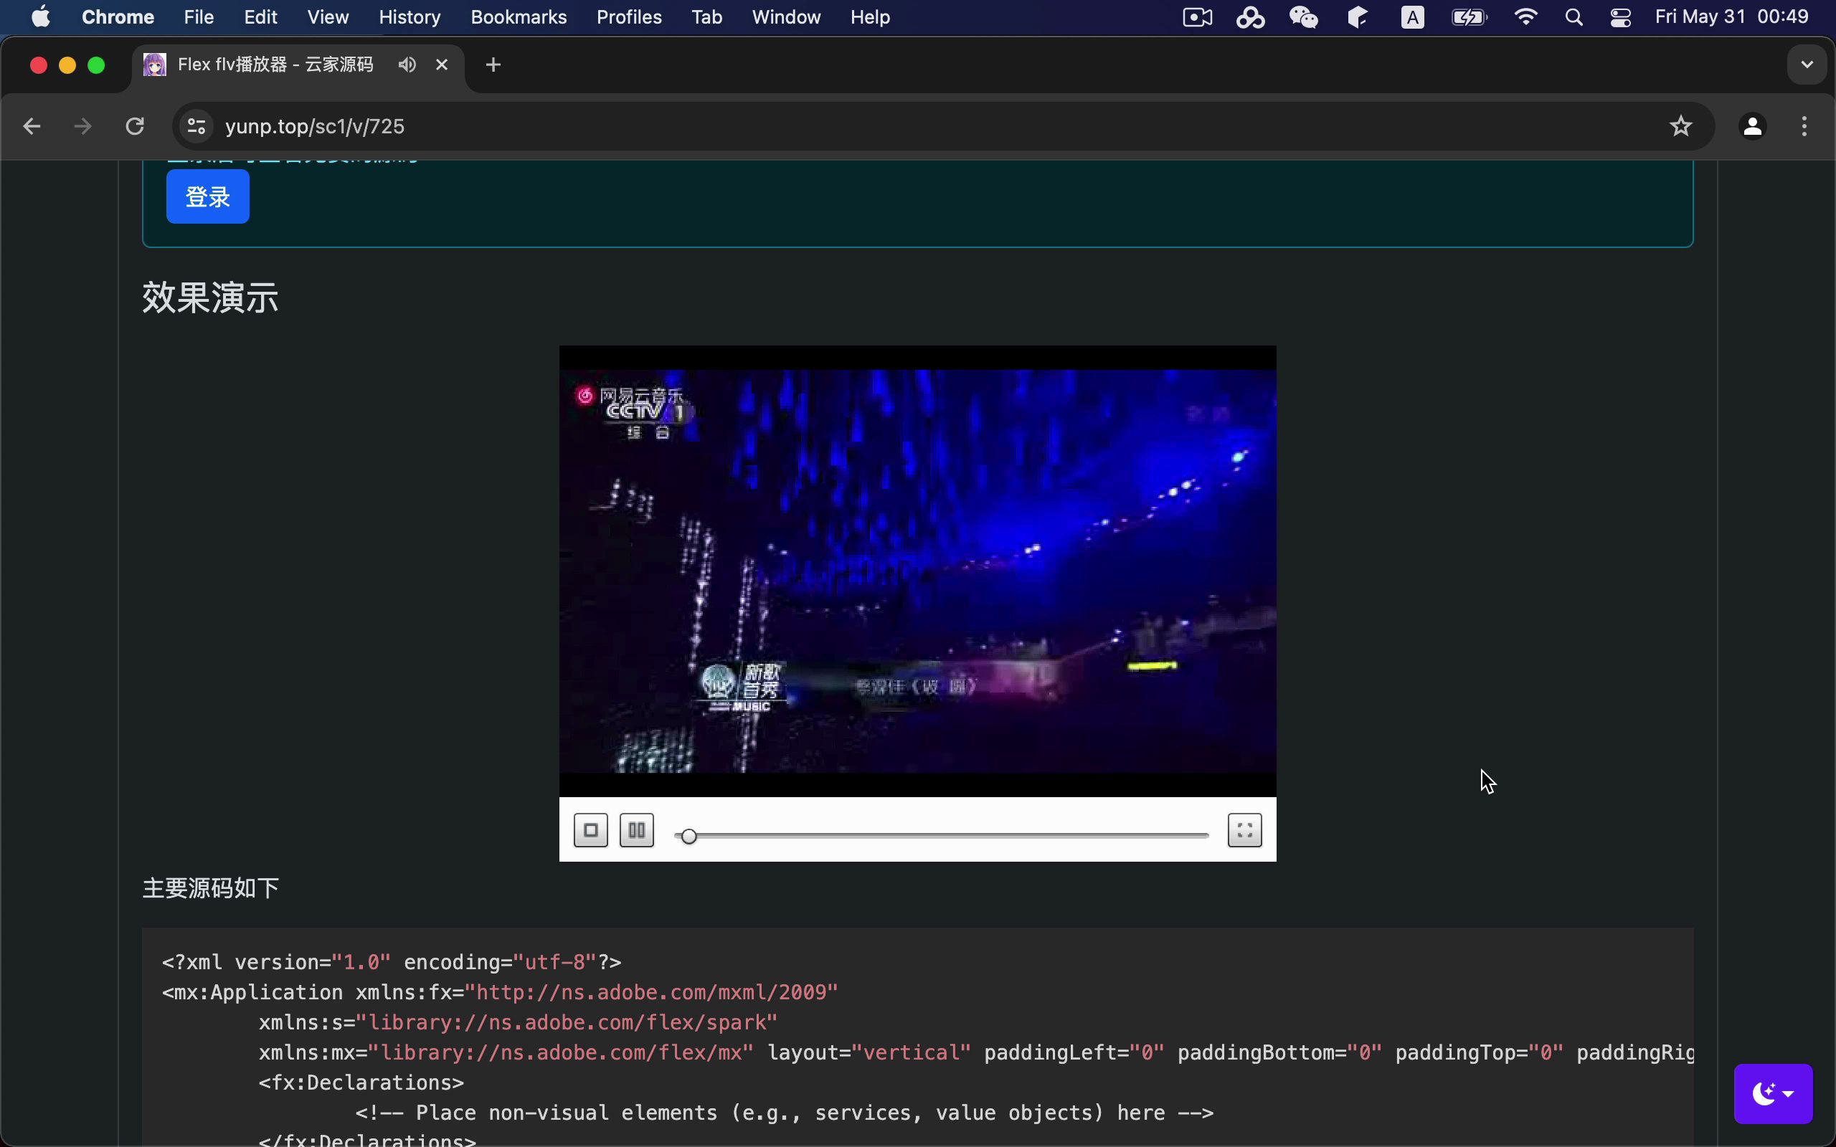Click the blue 登录 login button
The image size is (1836, 1147).
pos(208,196)
